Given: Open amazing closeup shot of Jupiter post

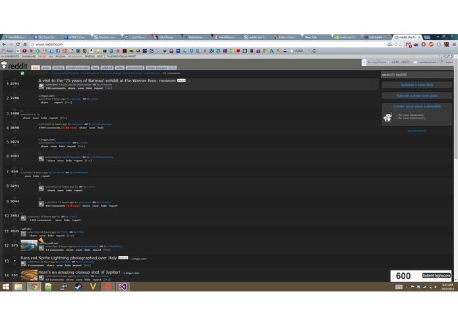Looking at the screenshot, I should pos(80,272).
